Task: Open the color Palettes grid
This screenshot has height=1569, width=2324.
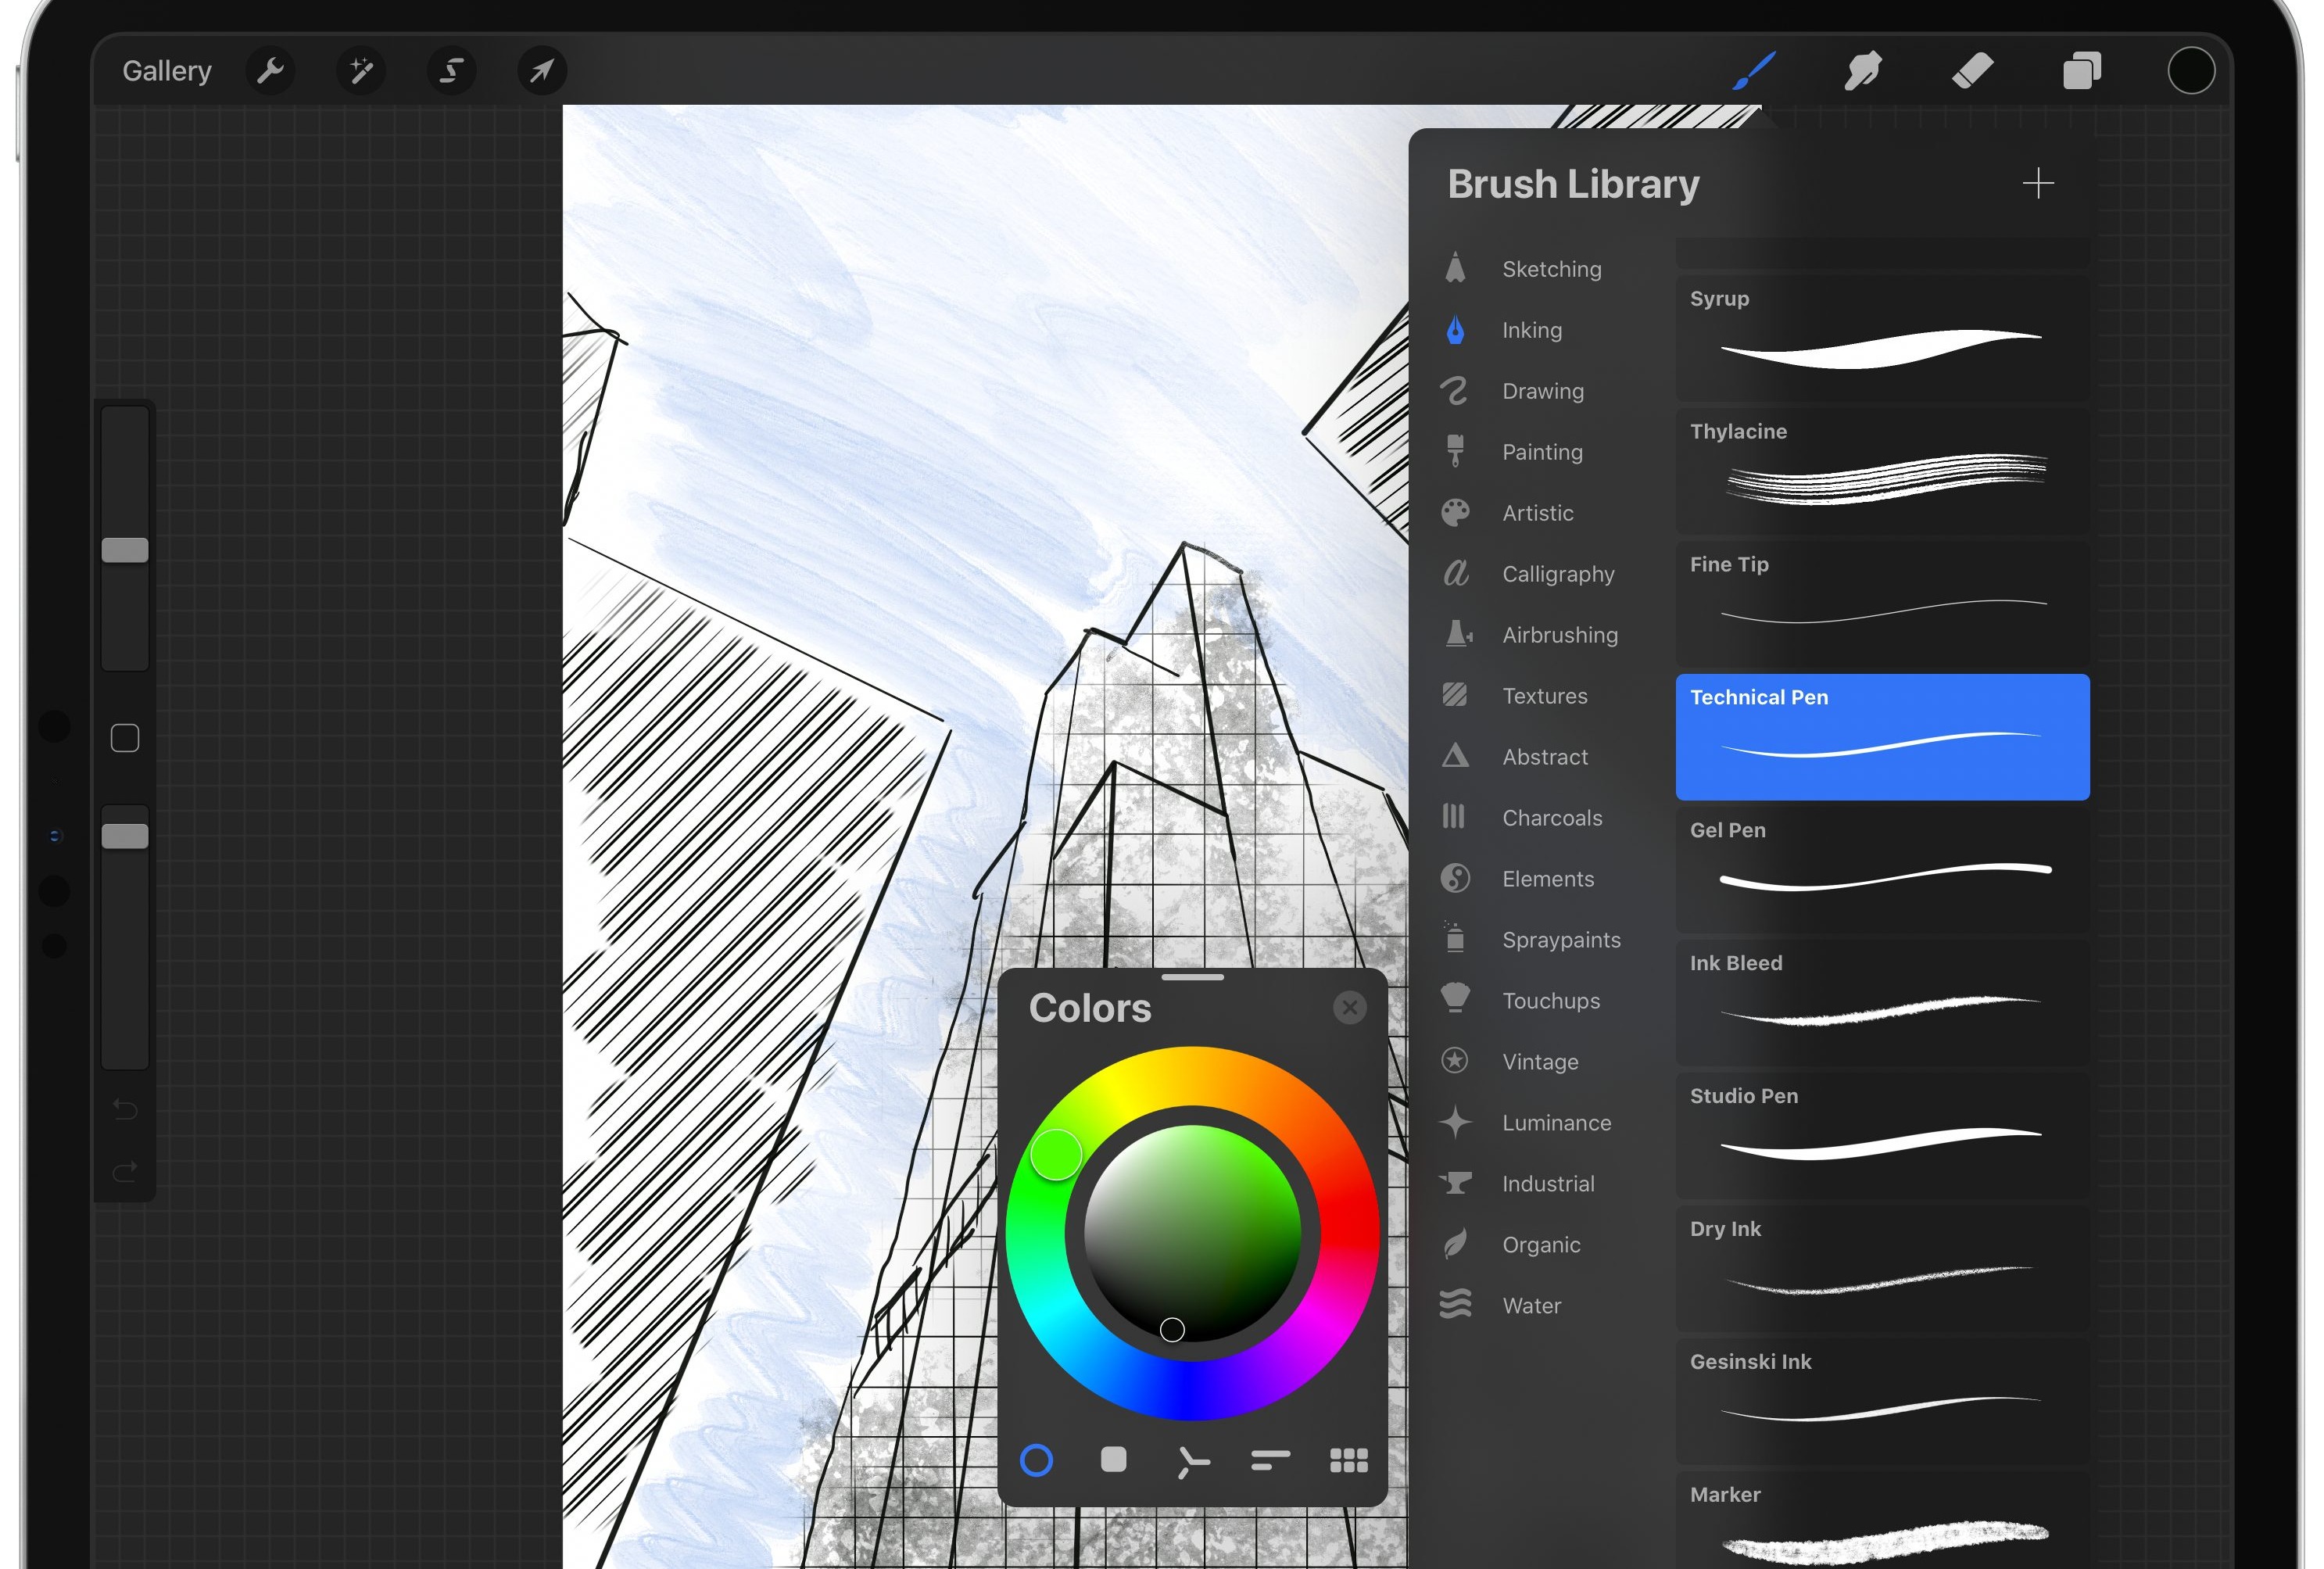Action: tap(1348, 1461)
